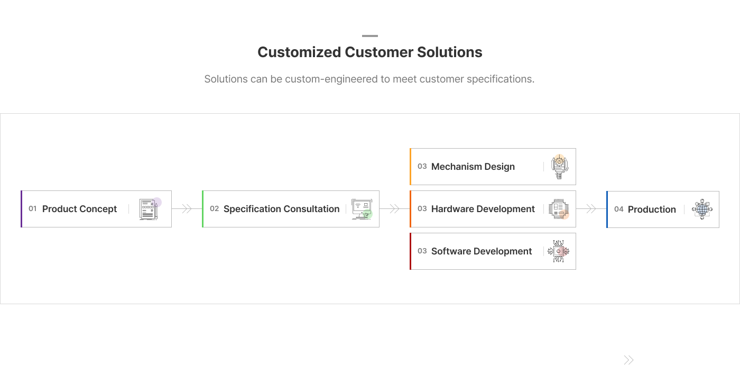Click the Customized Customer Solutions heading
This screenshot has height=365, width=740.
pyautogui.click(x=370, y=52)
